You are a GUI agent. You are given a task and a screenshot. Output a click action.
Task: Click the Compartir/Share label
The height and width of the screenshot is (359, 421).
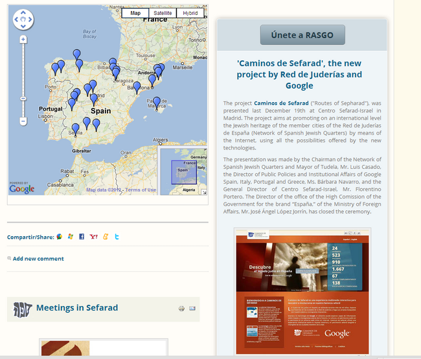pos(30,237)
